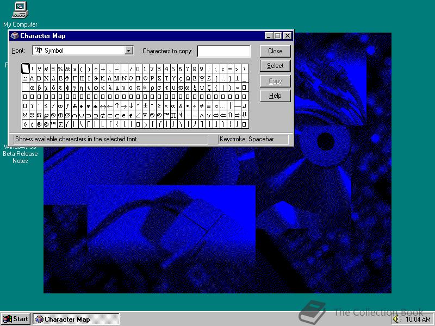This screenshot has height=326, width=435.
Task: Choose the infinity ∞ symbol
Action: (x=60, y=105)
